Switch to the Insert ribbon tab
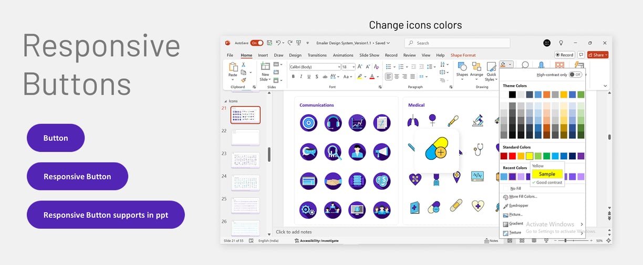 tap(263, 55)
